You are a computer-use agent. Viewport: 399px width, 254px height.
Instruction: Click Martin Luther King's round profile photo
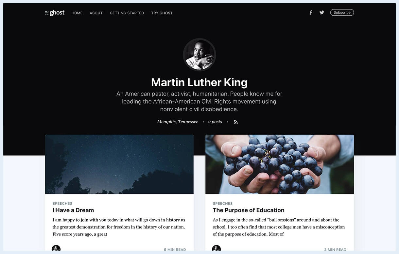click(199, 55)
